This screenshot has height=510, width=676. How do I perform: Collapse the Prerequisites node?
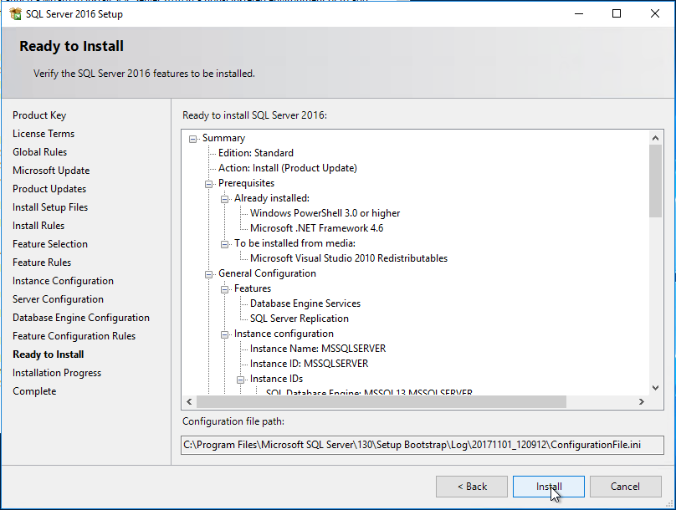click(208, 184)
